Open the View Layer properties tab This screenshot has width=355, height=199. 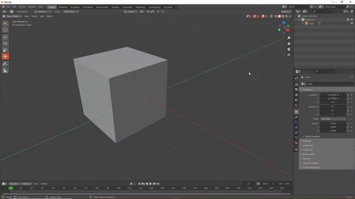click(x=296, y=95)
